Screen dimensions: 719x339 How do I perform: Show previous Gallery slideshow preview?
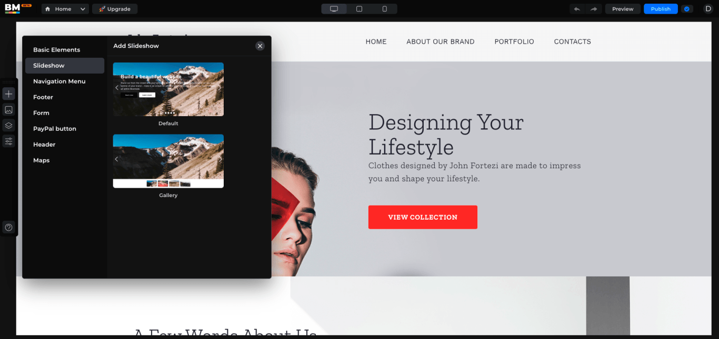[116, 159]
